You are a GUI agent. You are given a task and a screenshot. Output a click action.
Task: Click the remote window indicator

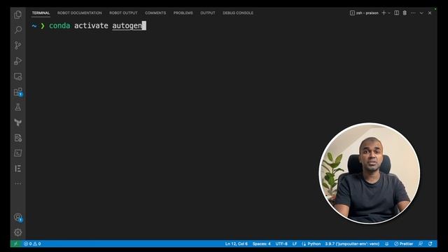(x=15, y=244)
